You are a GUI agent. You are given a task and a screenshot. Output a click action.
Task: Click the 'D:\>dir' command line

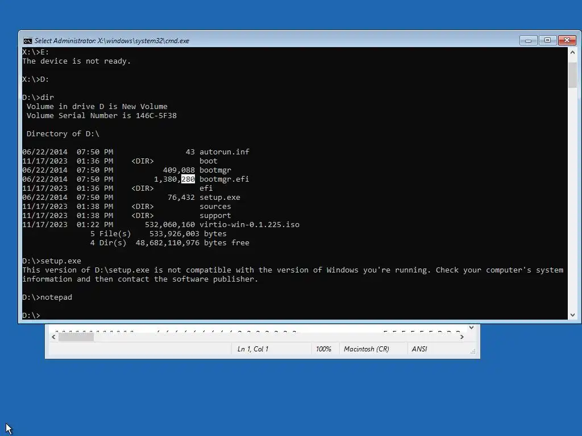pyautogui.click(x=38, y=98)
